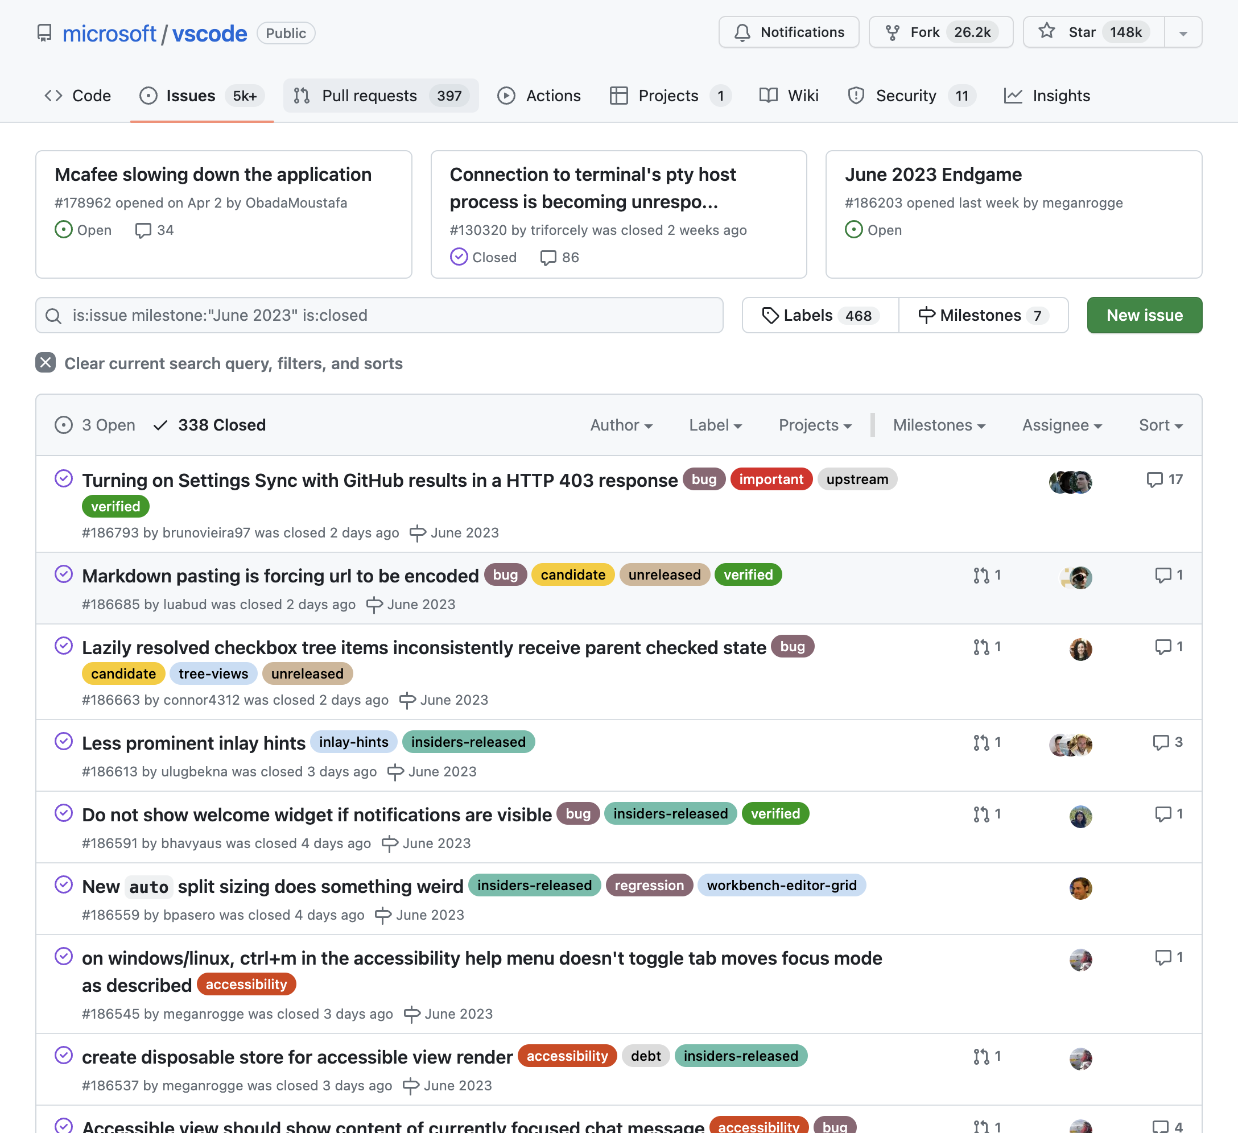Show the 3 Open issues
Viewport: 1238px width, 1133px height.
[95, 425]
